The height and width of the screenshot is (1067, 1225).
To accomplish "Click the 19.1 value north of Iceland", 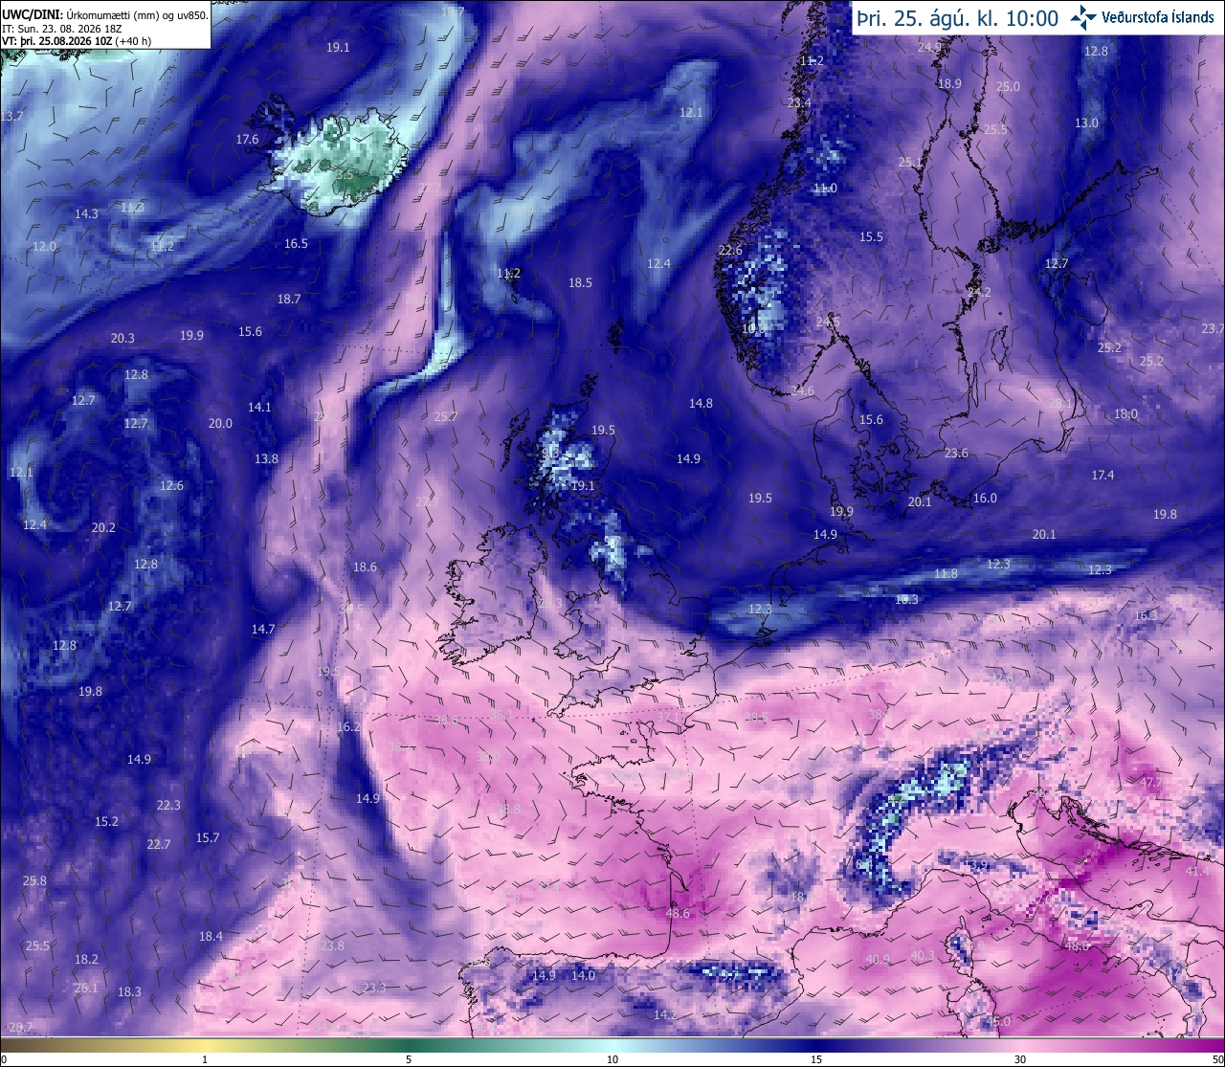I will [x=338, y=47].
